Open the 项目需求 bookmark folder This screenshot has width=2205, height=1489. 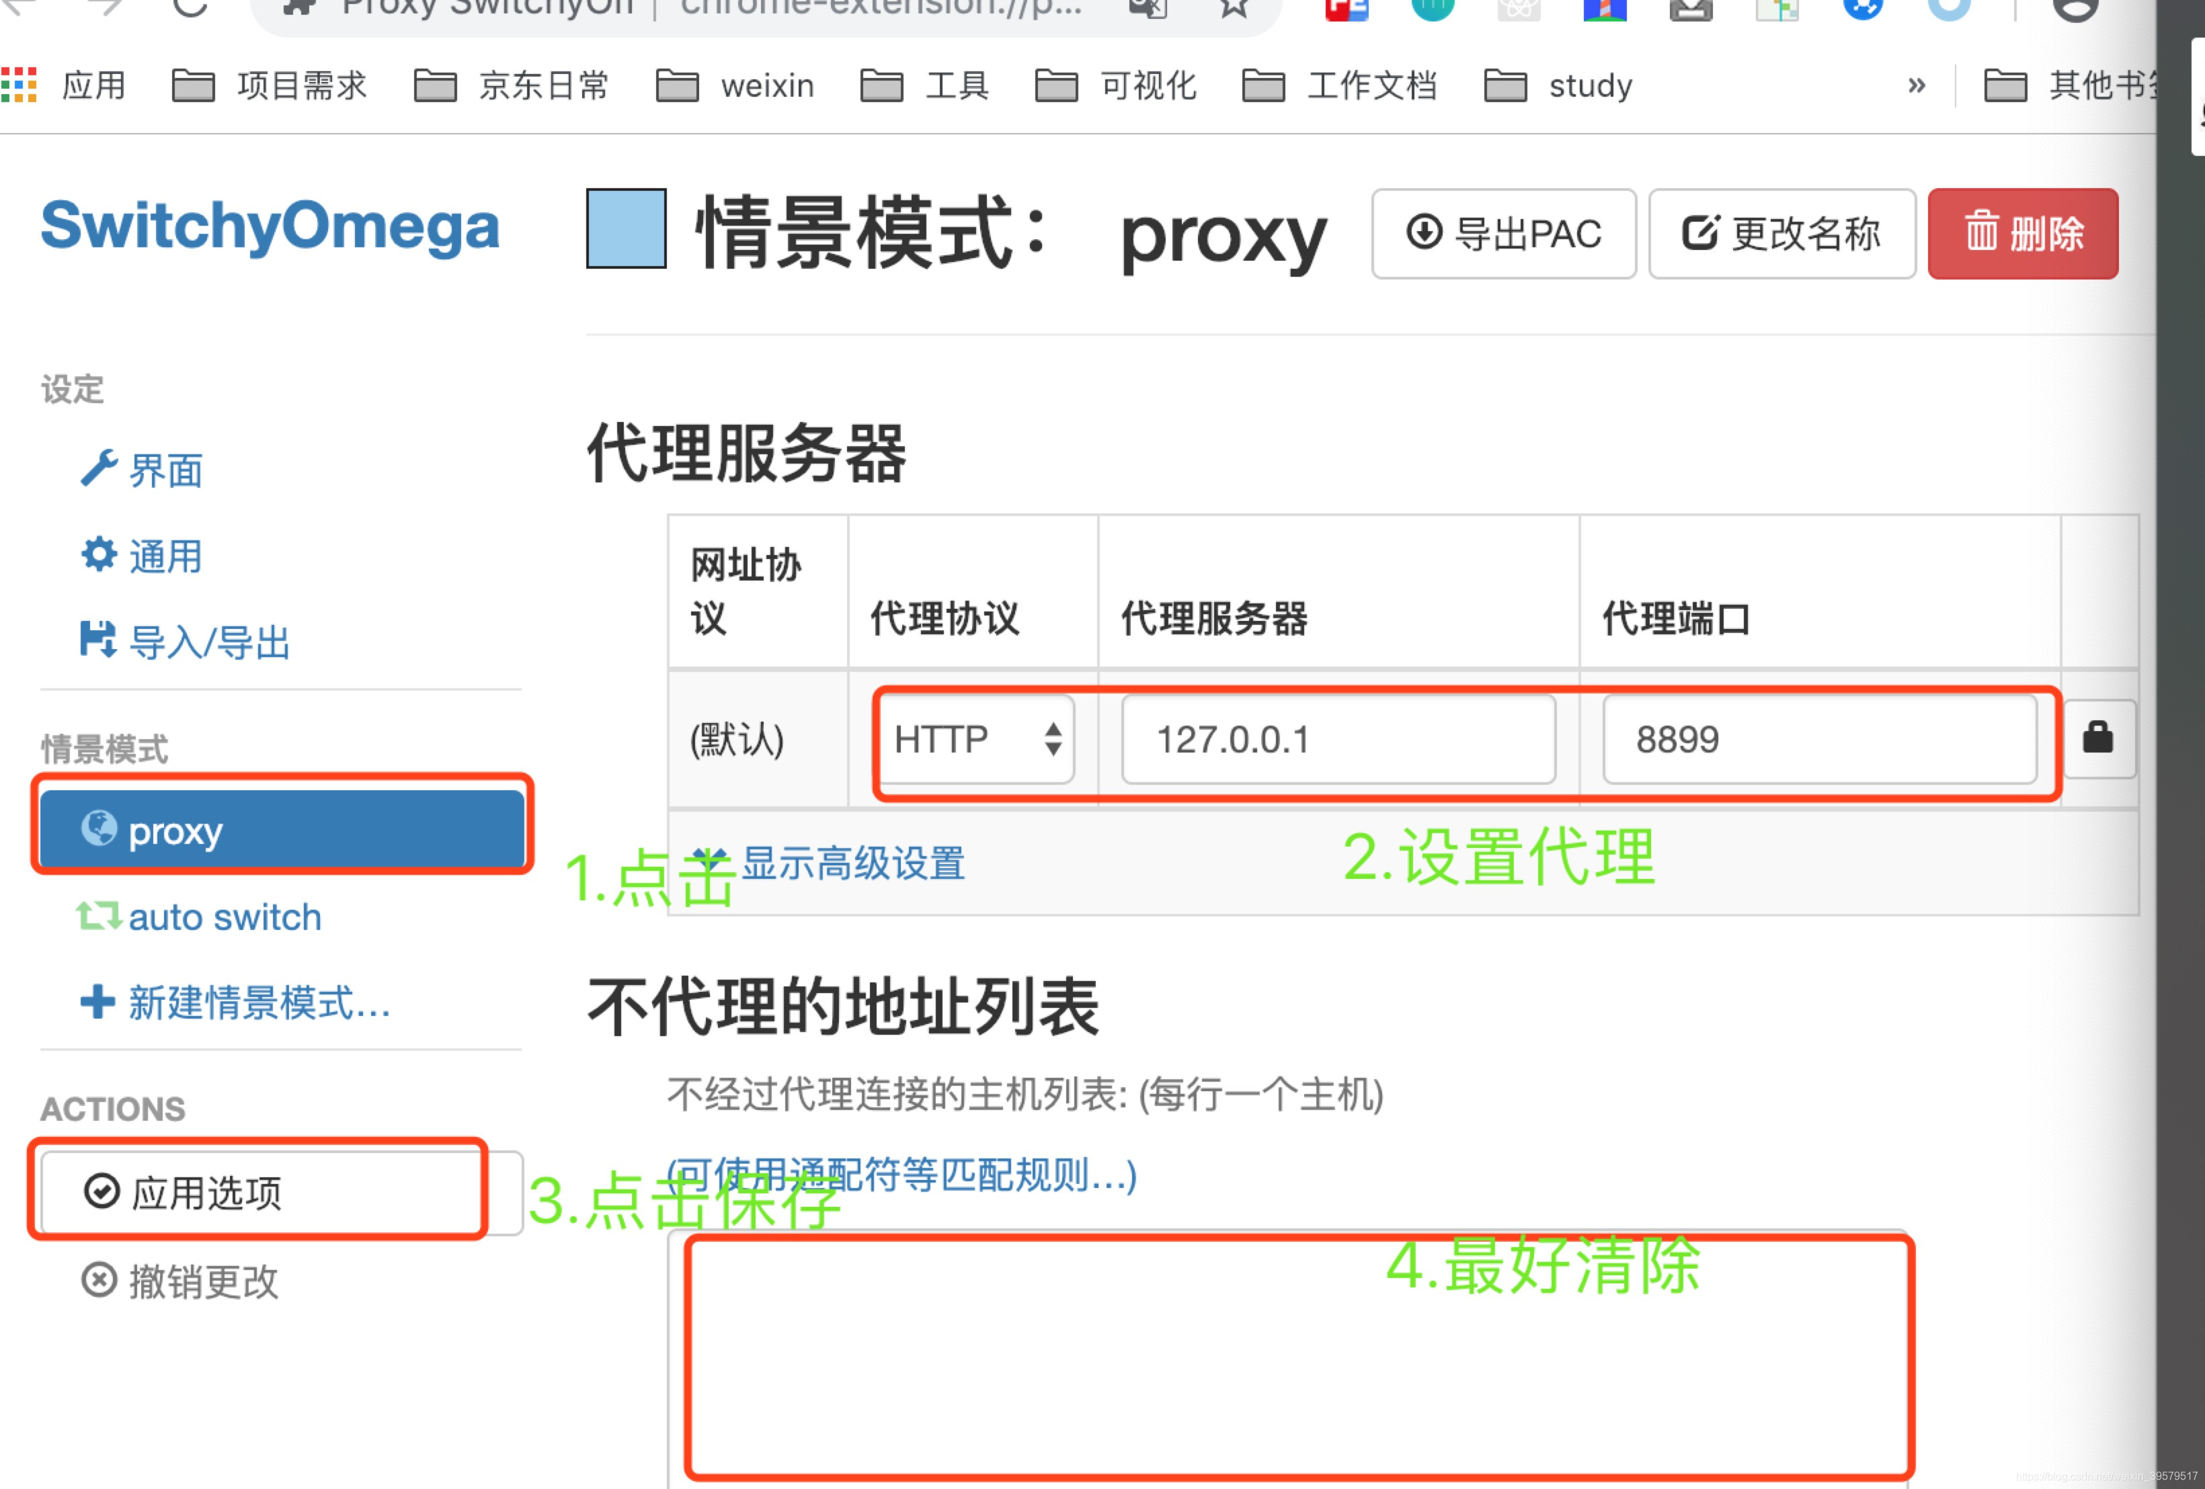(270, 85)
